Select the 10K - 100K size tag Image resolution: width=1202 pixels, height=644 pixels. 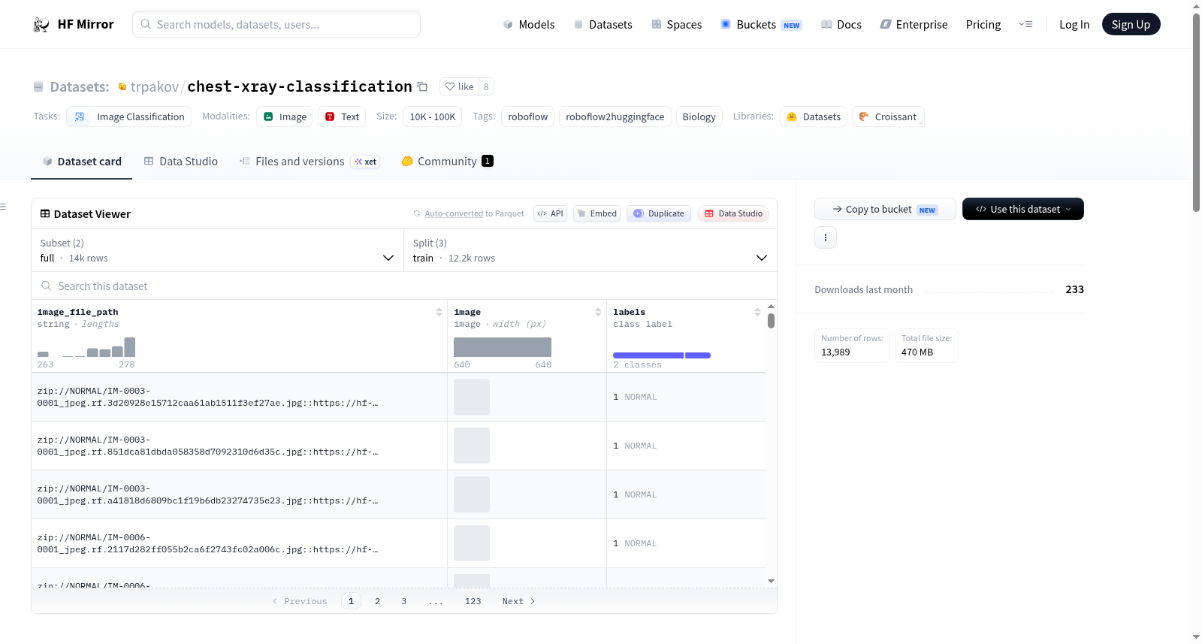[433, 116]
